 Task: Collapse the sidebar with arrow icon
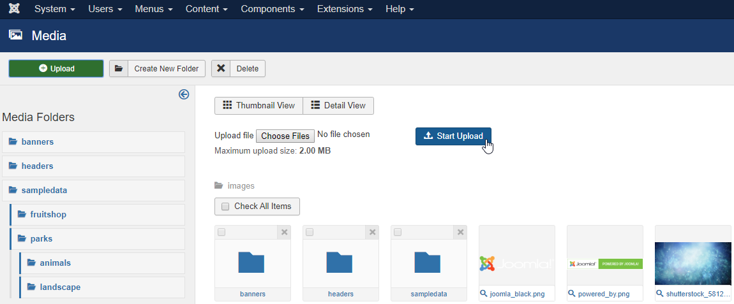click(x=184, y=94)
